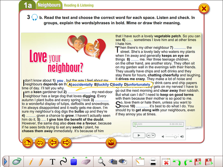Click the home button below the page

[x=27, y=143]
